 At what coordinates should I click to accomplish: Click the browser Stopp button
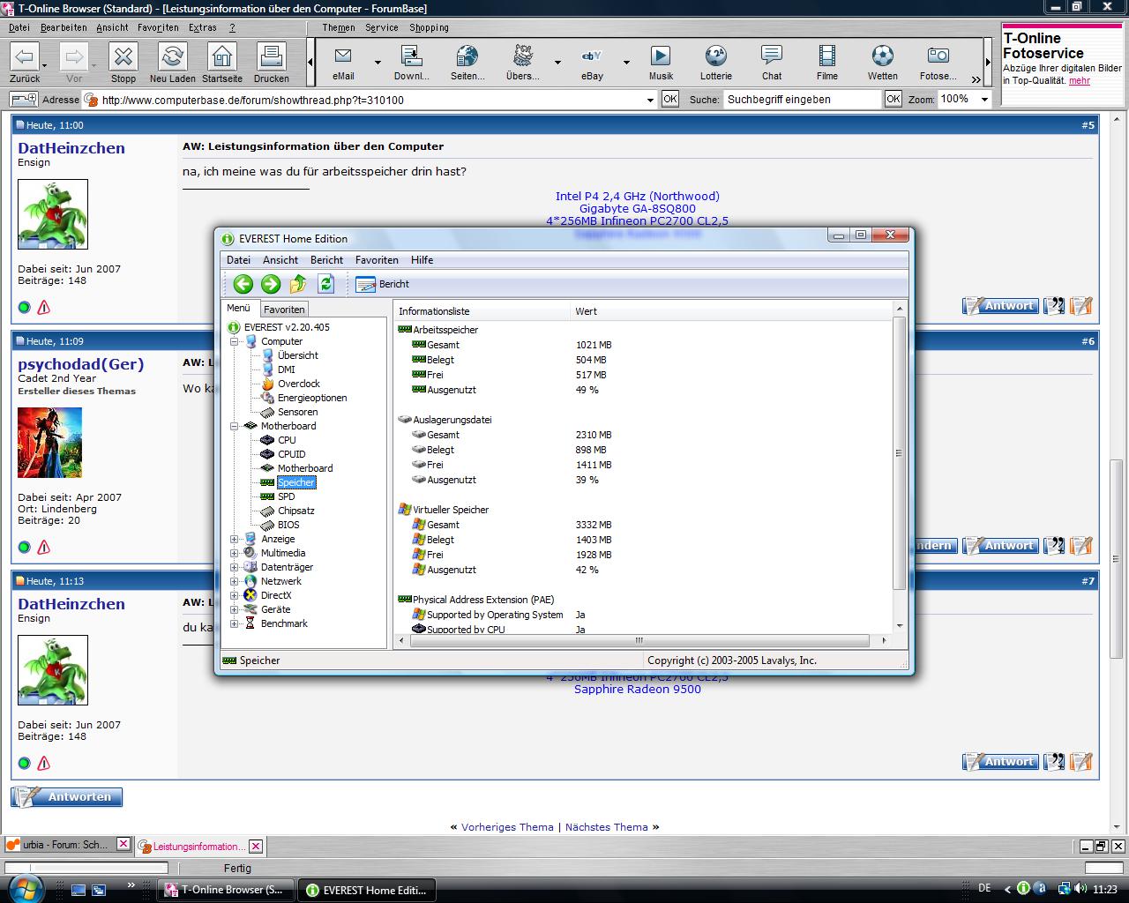tap(123, 63)
